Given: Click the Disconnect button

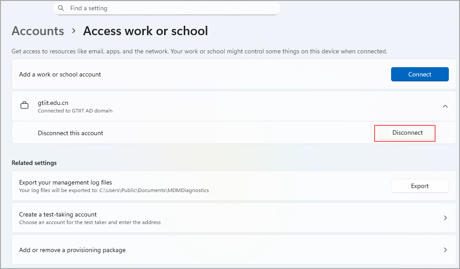Looking at the screenshot, I should pos(407,132).
